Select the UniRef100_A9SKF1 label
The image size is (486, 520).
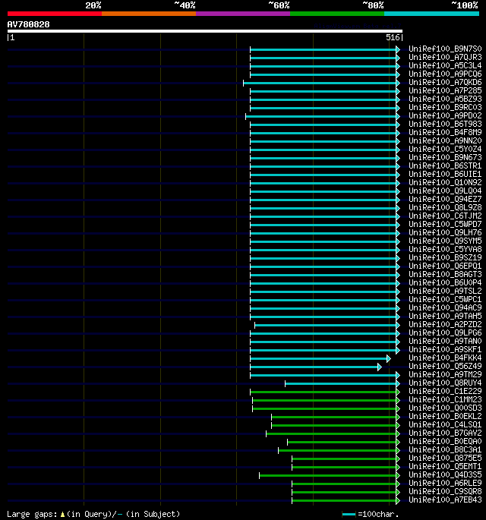coord(445,349)
